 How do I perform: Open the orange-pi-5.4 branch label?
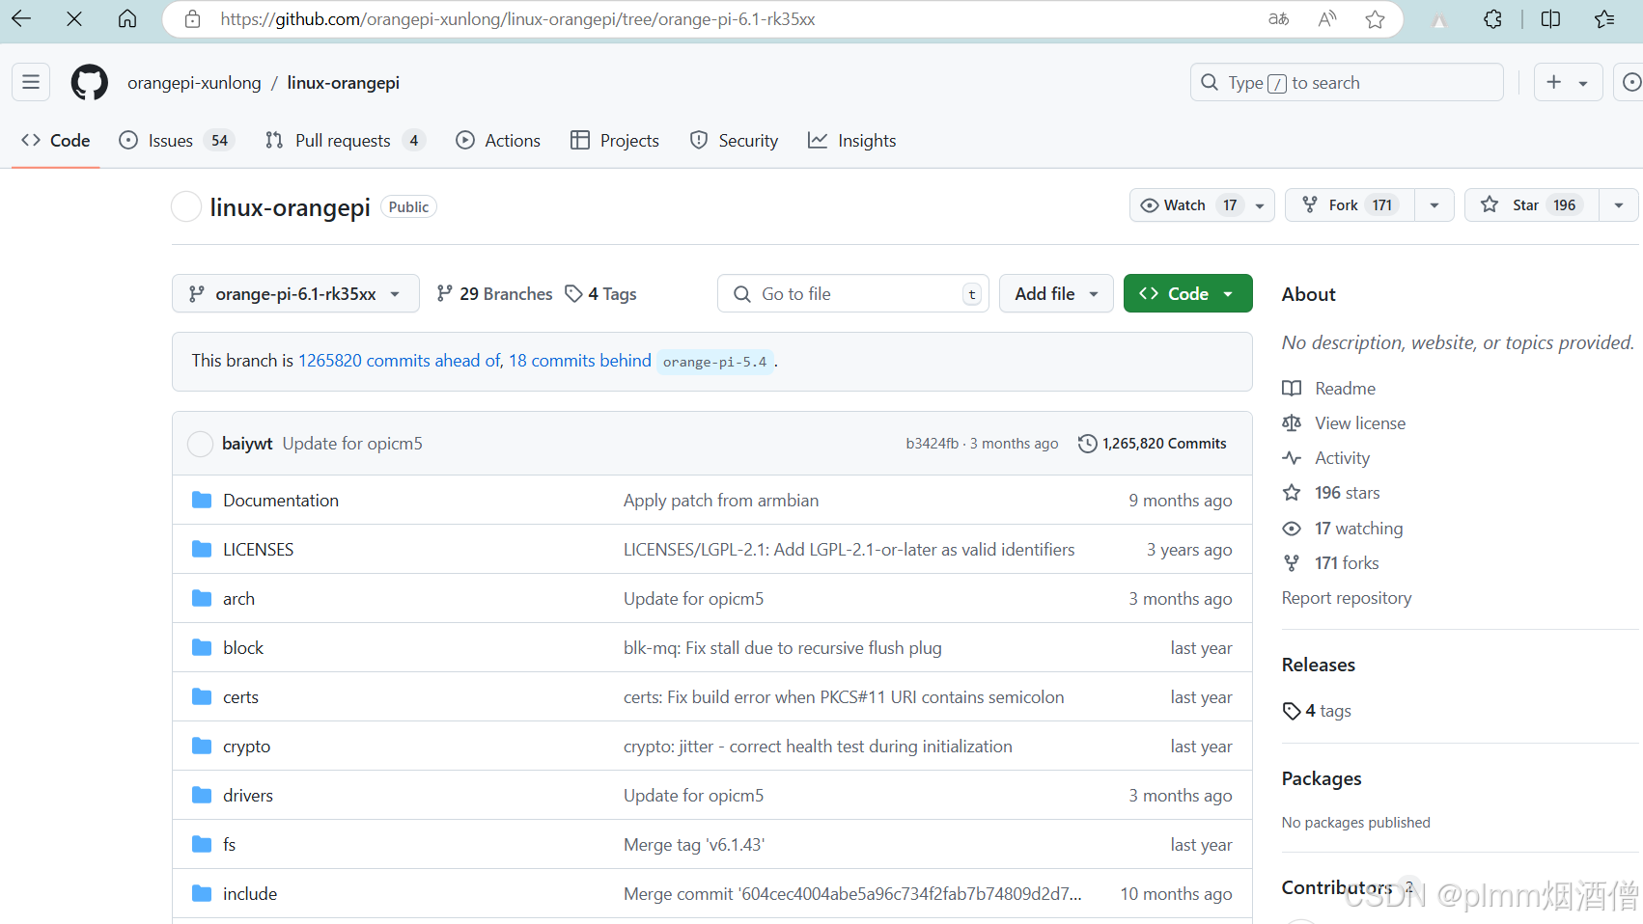(714, 362)
